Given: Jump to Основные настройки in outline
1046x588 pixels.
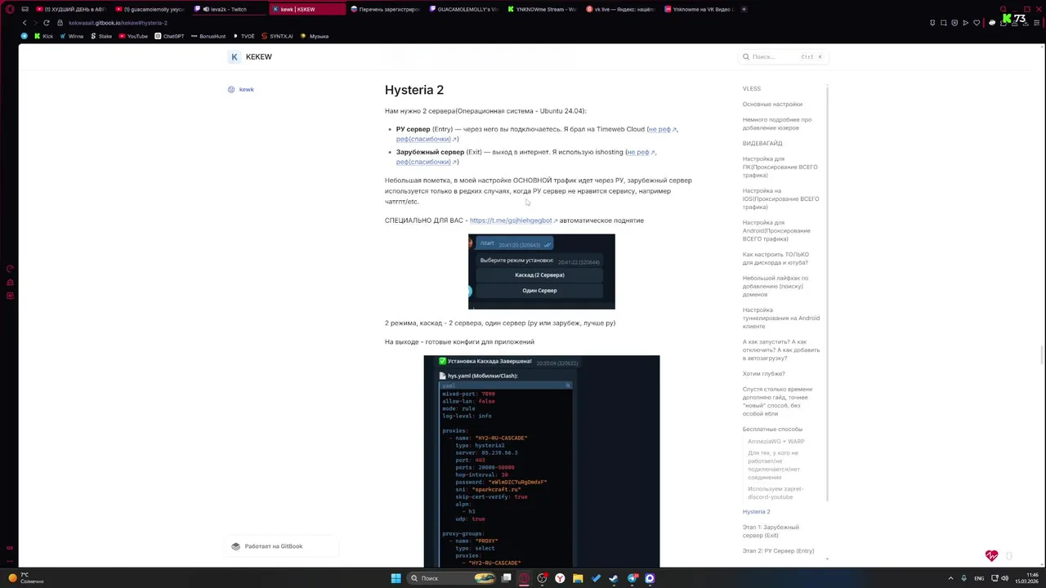Looking at the screenshot, I should click(772, 104).
